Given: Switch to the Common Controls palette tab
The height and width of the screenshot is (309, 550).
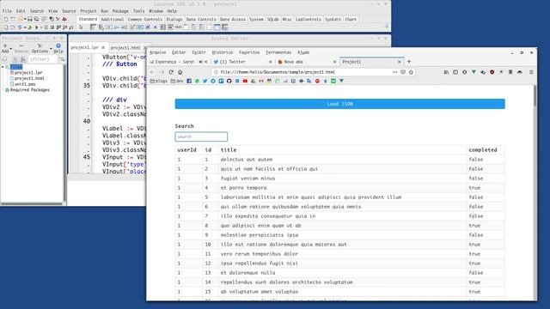Looking at the screenshot, I should click(145, 20).
